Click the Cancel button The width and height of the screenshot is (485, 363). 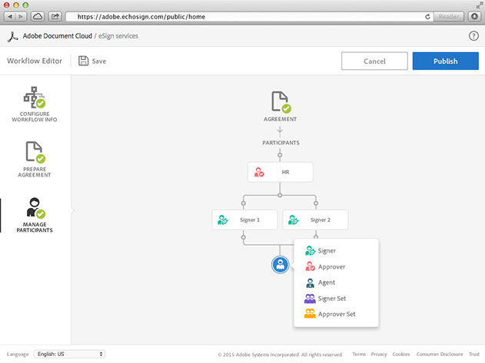(374, 61)
